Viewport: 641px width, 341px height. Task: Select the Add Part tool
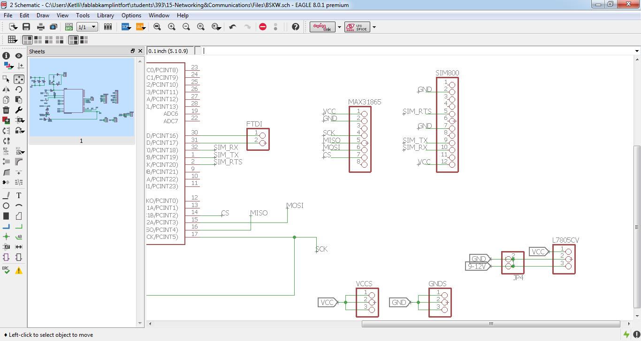click(7, 120)
